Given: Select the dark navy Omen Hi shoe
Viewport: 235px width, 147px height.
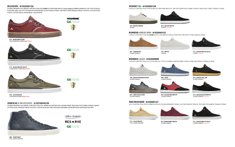Looking at the screenshot, I should 34,123.
